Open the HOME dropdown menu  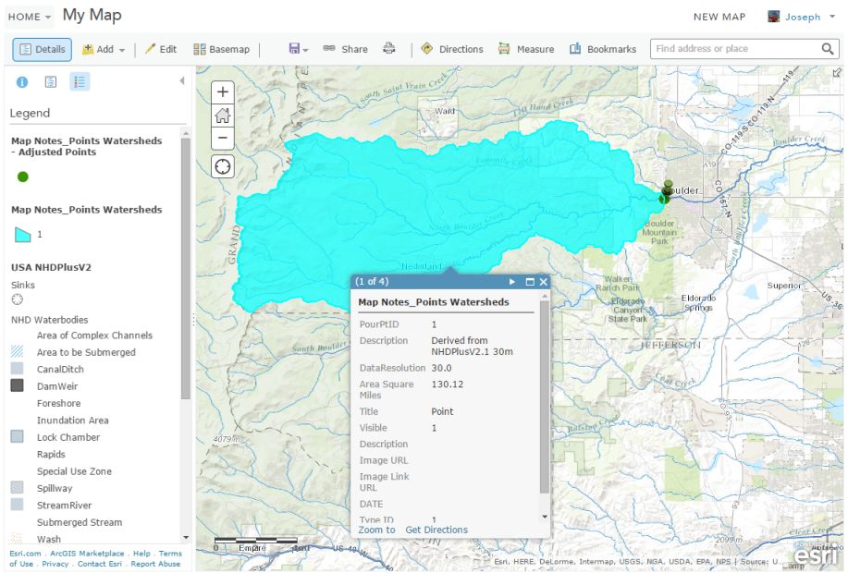(30, 17)
